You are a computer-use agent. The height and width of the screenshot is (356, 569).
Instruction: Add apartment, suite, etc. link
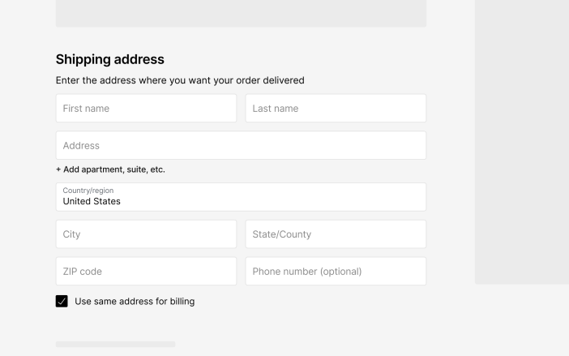coord(113,169)
